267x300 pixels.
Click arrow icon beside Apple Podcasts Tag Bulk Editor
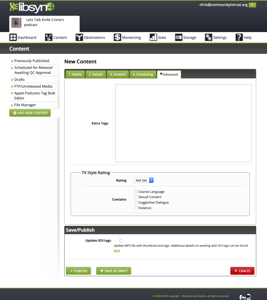click(x=12, y=93)
